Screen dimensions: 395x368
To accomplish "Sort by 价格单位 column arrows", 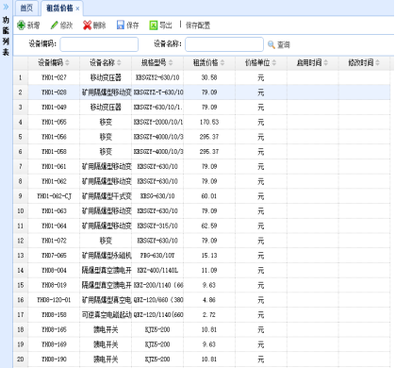I will pos(274,62).
